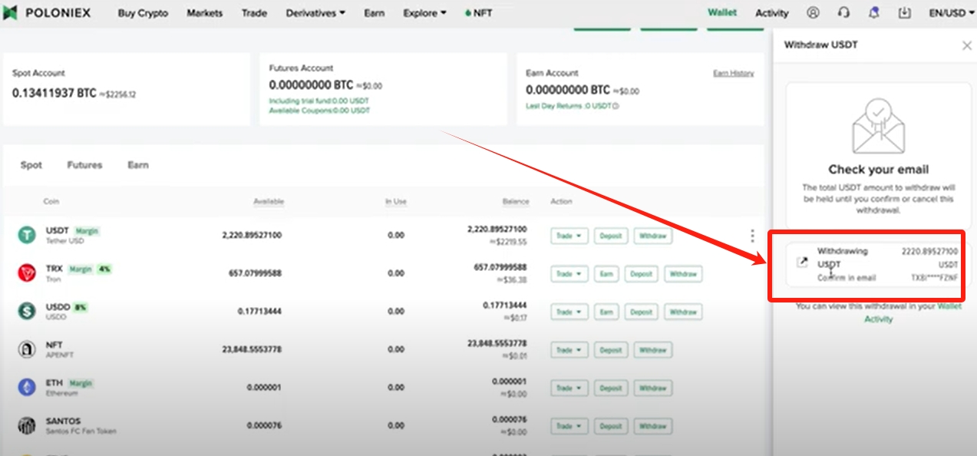Viewport: 977px width, 456px height.
Task: Click Deposit in the SANTOS row
Action: coord(611,425)
